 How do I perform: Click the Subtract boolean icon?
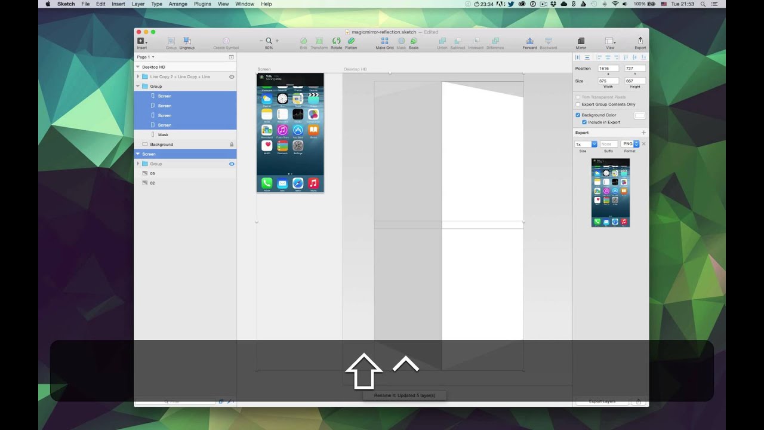click(458, 41)
